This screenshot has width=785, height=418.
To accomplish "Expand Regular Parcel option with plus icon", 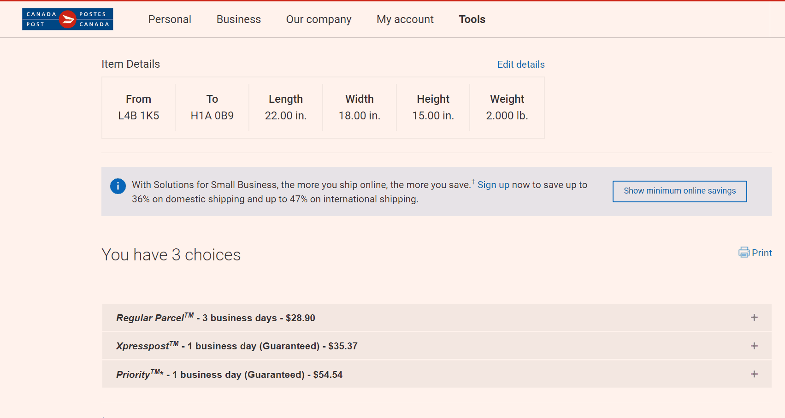I will 754,318.
